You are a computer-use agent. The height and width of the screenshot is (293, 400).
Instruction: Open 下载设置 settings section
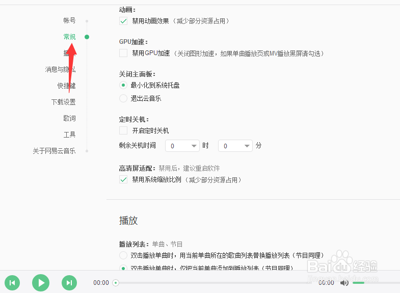coord(63,102)
